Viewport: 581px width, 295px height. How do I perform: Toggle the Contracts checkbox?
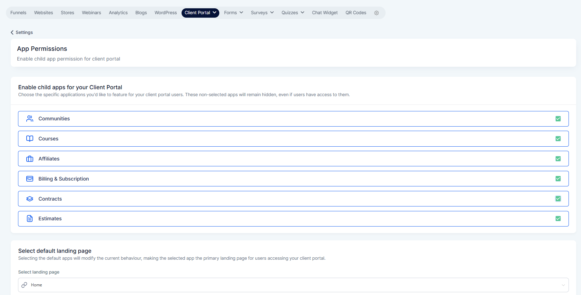[x=558, y=199]
